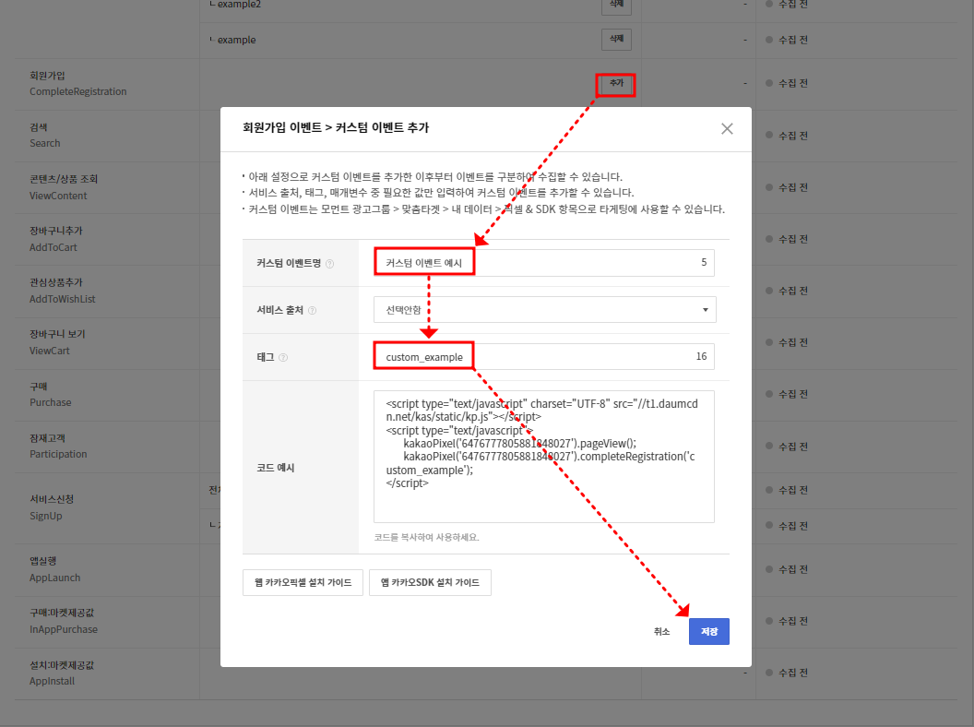Screen dimensions: 974x727
Task: Click the 장바구니추가 AddToCart label
Action: click(x=56, y=239)
